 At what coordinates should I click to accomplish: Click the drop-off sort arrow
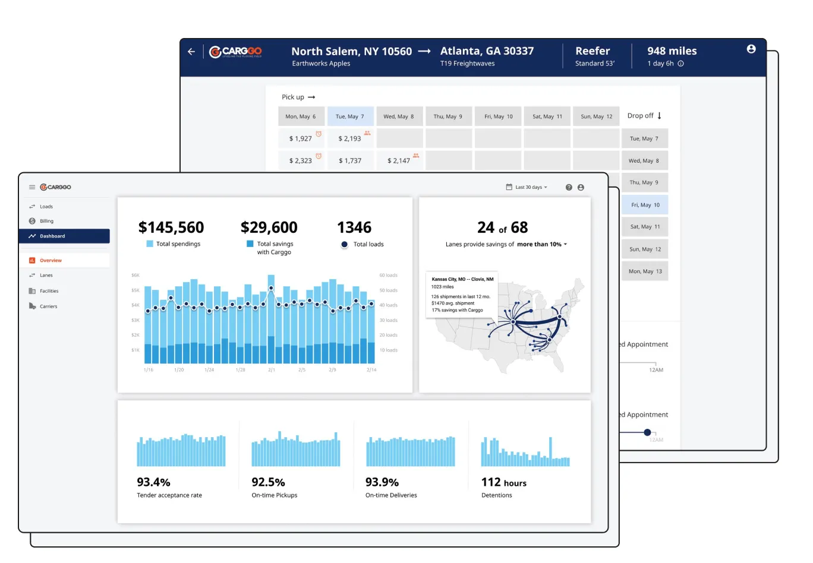tap(660, 116)
